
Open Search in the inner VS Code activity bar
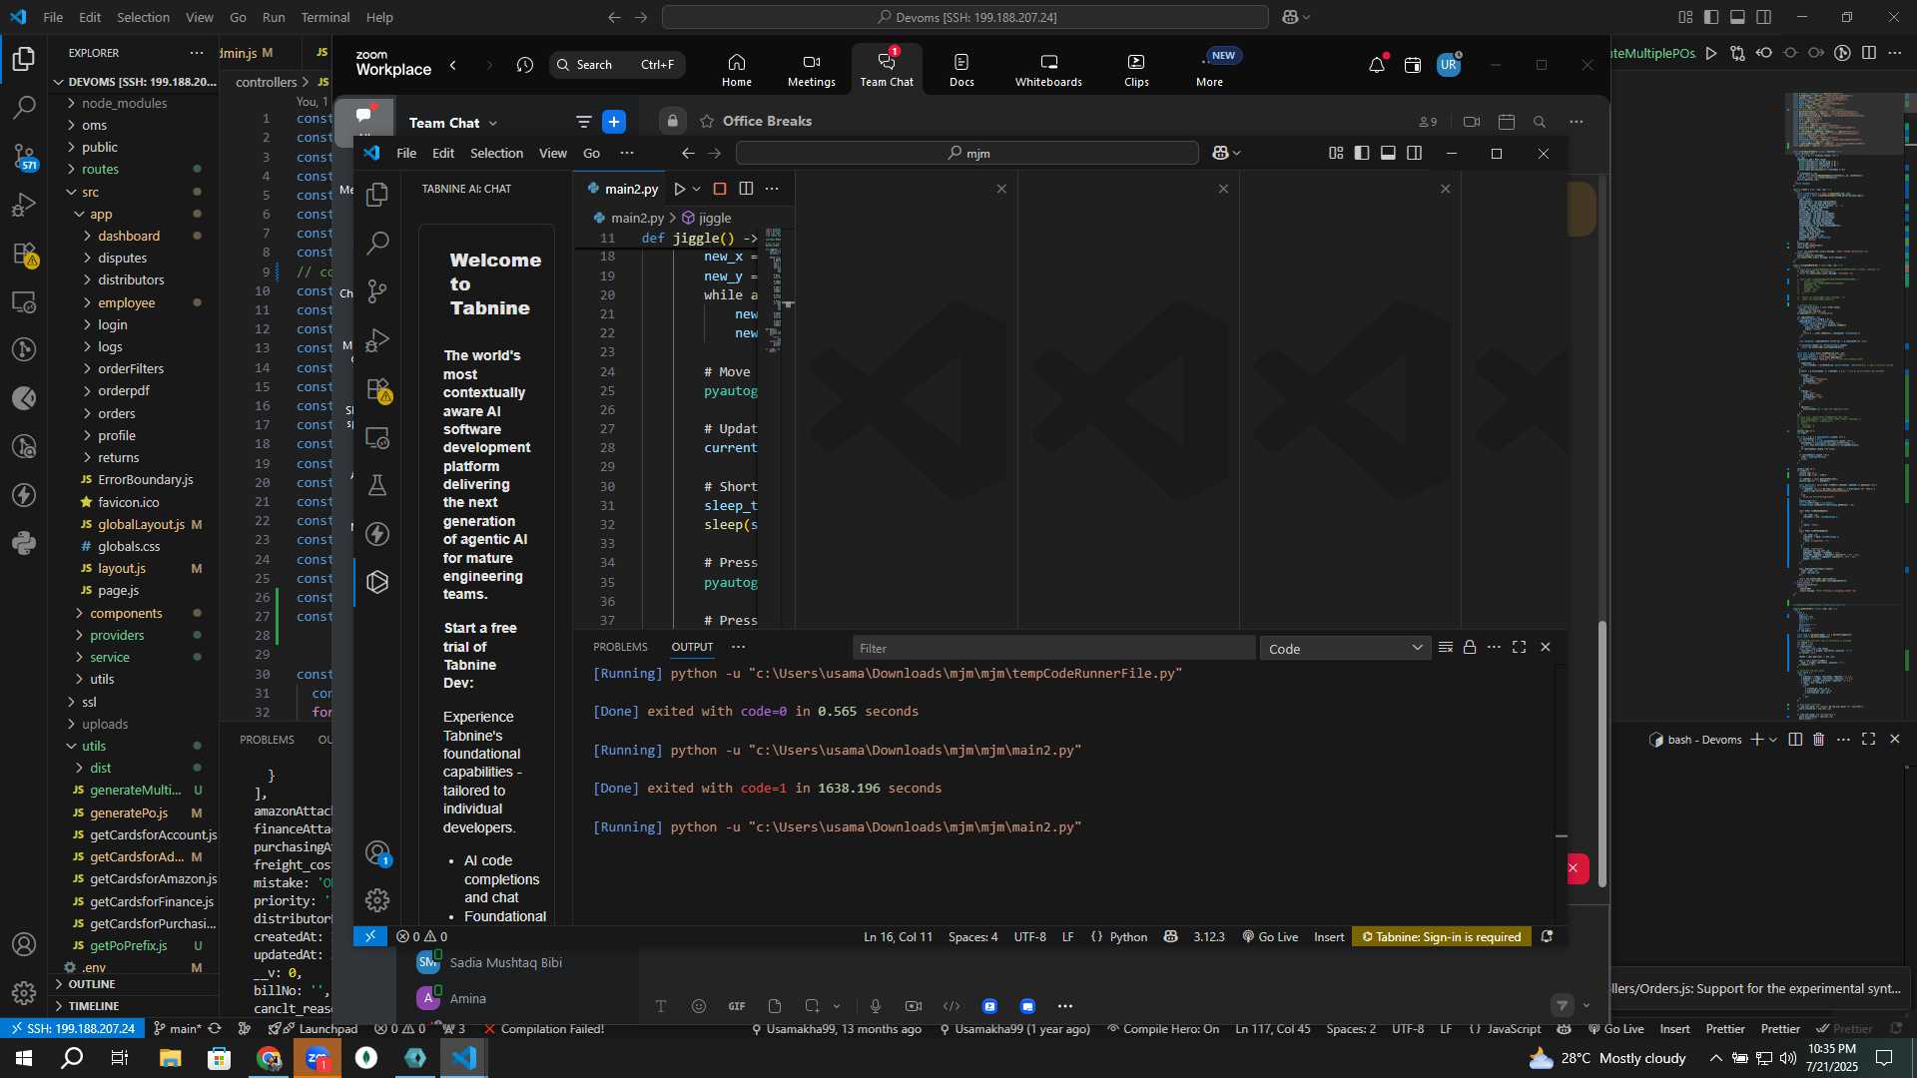coord(377,243)
